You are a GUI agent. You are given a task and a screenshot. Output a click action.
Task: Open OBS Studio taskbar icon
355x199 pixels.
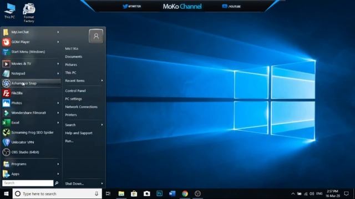tap(197, 193)
